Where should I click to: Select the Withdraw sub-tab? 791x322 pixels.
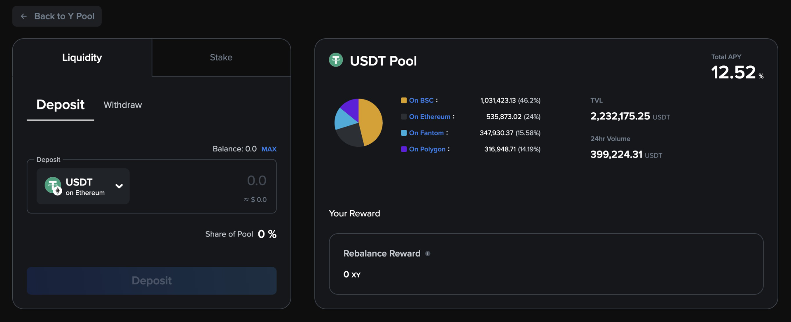123,105
